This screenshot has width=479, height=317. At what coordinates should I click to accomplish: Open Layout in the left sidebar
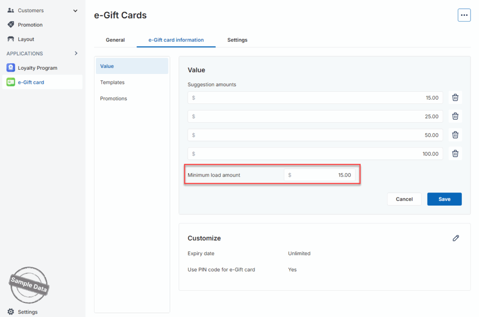click(x=26, y=39)
